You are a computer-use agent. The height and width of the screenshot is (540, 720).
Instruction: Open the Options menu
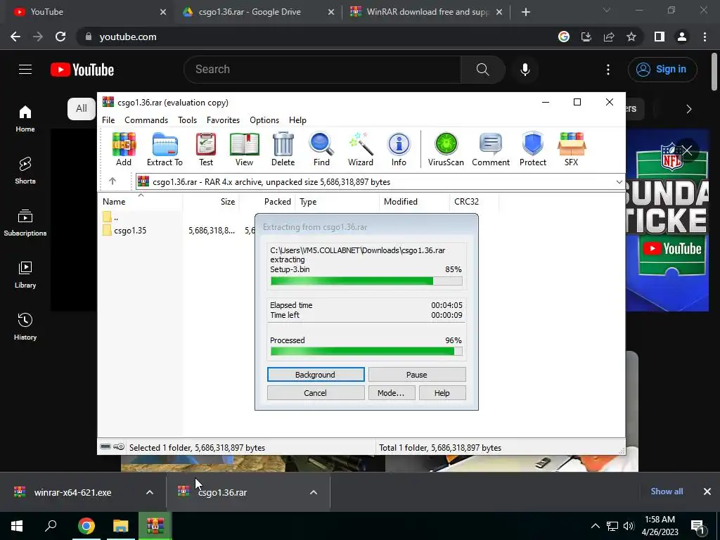[x=264, y=120]
